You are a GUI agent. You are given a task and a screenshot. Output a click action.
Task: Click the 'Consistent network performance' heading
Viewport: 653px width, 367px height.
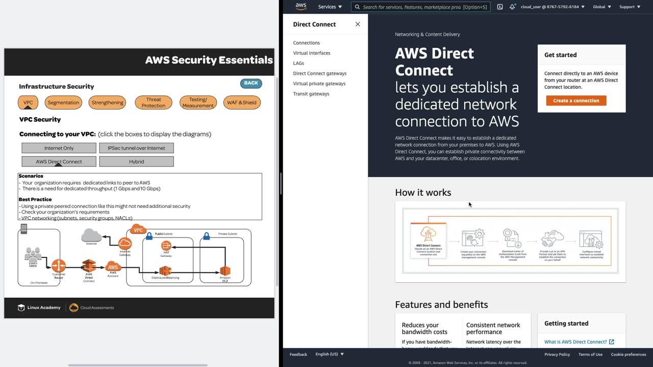[493, 328]
